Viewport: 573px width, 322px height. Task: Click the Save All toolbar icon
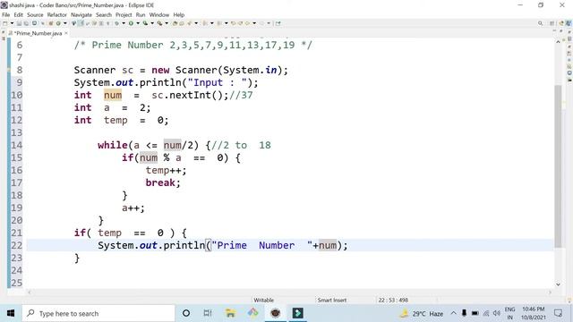click(x=25, y=23)
